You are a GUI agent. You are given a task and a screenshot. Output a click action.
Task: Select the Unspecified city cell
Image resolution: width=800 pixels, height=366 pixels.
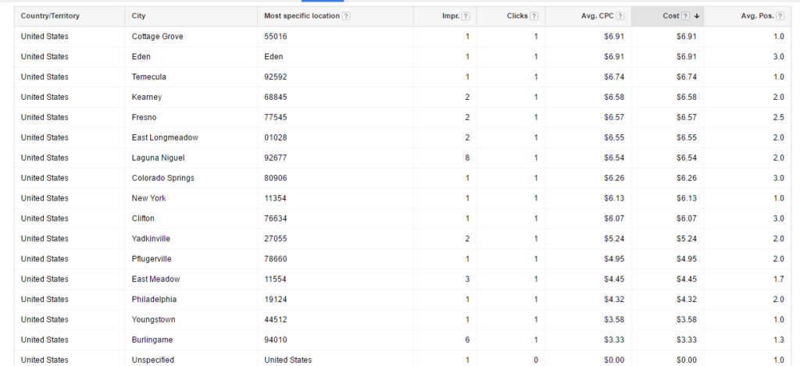[x=153, y=360]
